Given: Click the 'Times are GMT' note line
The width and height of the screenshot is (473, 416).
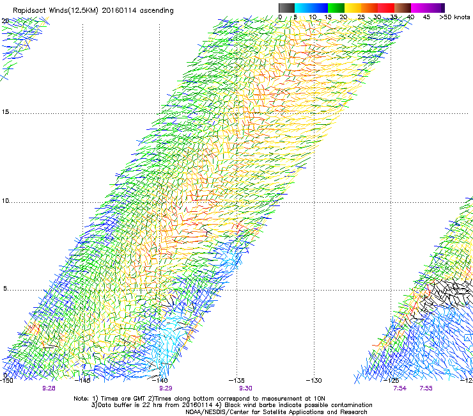Looking at the screenshot, I should [x=199, y=399].
